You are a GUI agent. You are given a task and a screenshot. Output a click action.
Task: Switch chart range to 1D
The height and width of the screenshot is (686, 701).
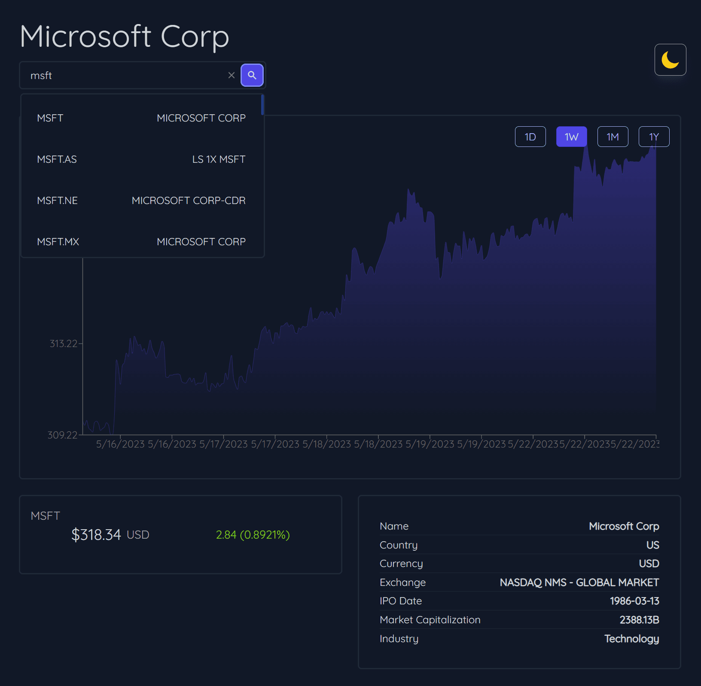[x=530, y=137]
